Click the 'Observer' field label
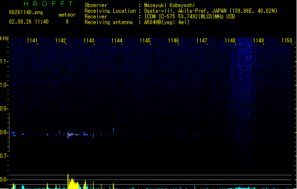Screen dimensions: 297x189 [x=96, y=5]
